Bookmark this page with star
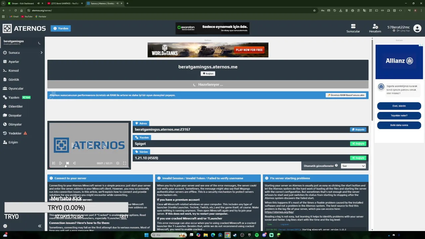 pyautogui.click(x=314, y=10)
